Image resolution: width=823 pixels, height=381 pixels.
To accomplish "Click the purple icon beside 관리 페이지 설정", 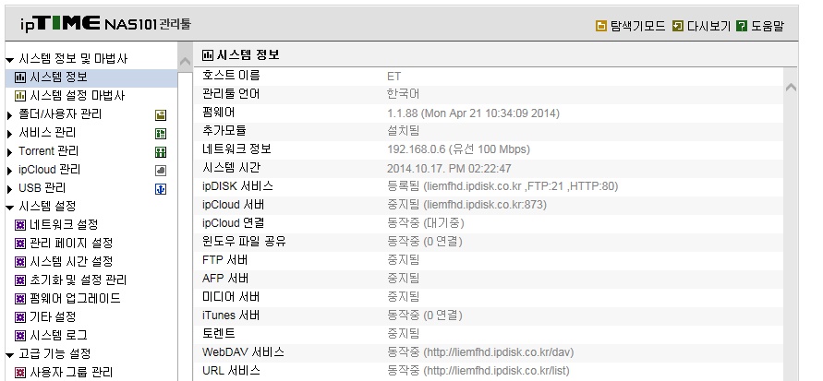I will tap(20, 244).
